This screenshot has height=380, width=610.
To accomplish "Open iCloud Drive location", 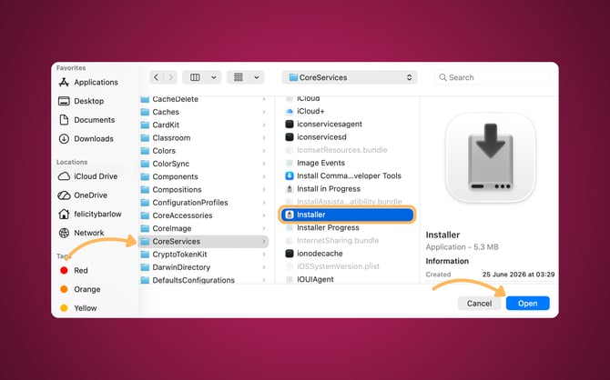I will pyautogui.click(x=88, y=176).
